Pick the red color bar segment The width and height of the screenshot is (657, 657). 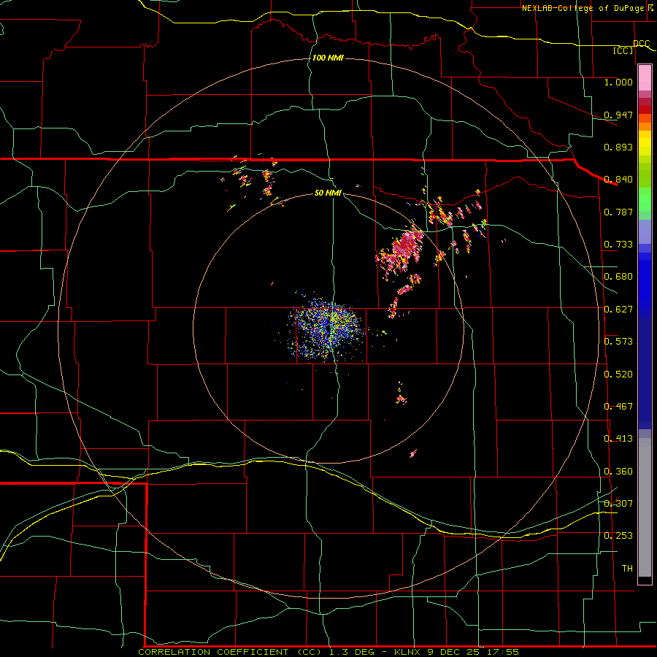coord(645,109)
